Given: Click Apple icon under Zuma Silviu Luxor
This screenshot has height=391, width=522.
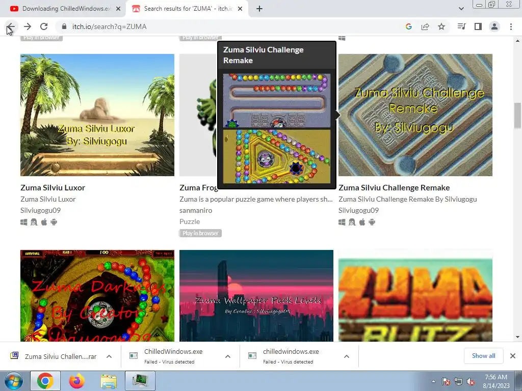Looking at the screenshot, I should 44,222.
